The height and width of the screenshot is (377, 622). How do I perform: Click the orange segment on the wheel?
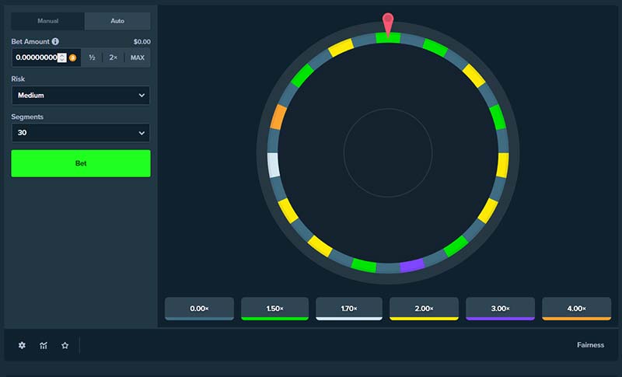pos(278,117)
